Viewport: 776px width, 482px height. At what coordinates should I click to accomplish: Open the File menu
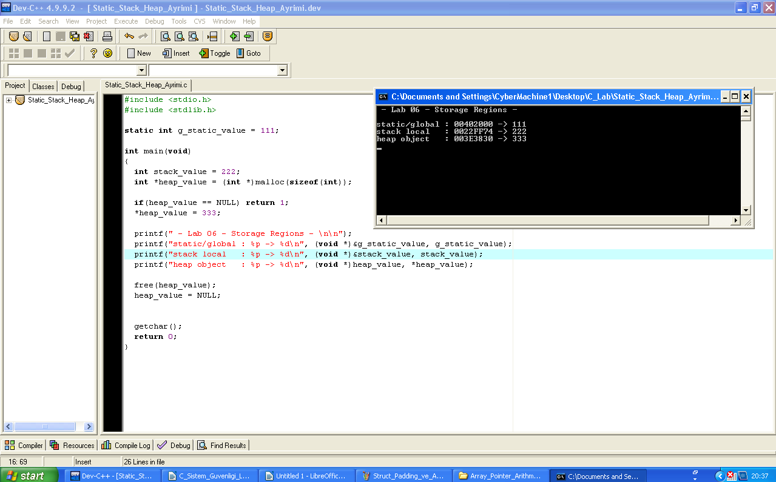(x=8, y=21)
